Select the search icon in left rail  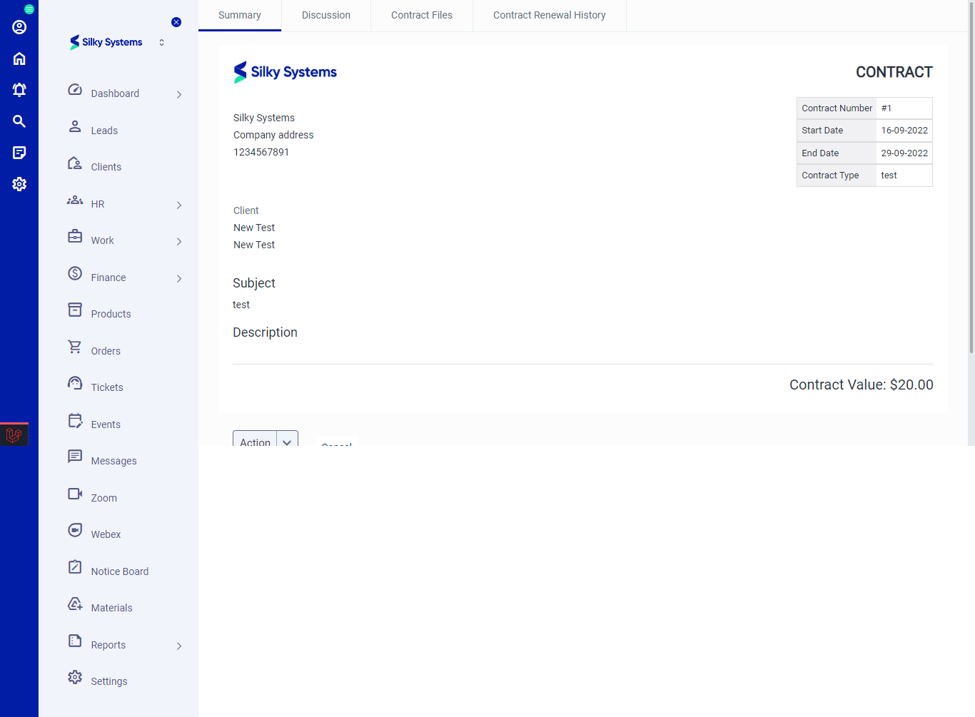pos(19,121)
